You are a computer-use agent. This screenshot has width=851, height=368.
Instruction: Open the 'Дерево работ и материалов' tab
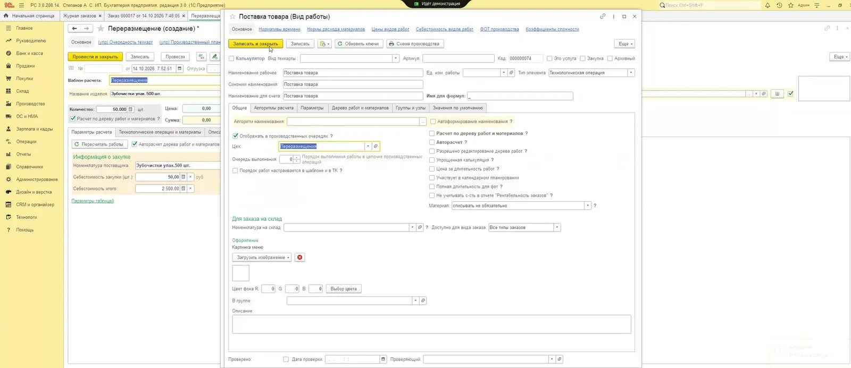(x=360, y=108)
